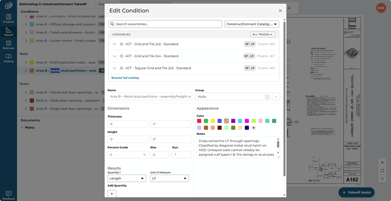Select the yellow color swatch
391x201 pixels.
tap(213, 121)
